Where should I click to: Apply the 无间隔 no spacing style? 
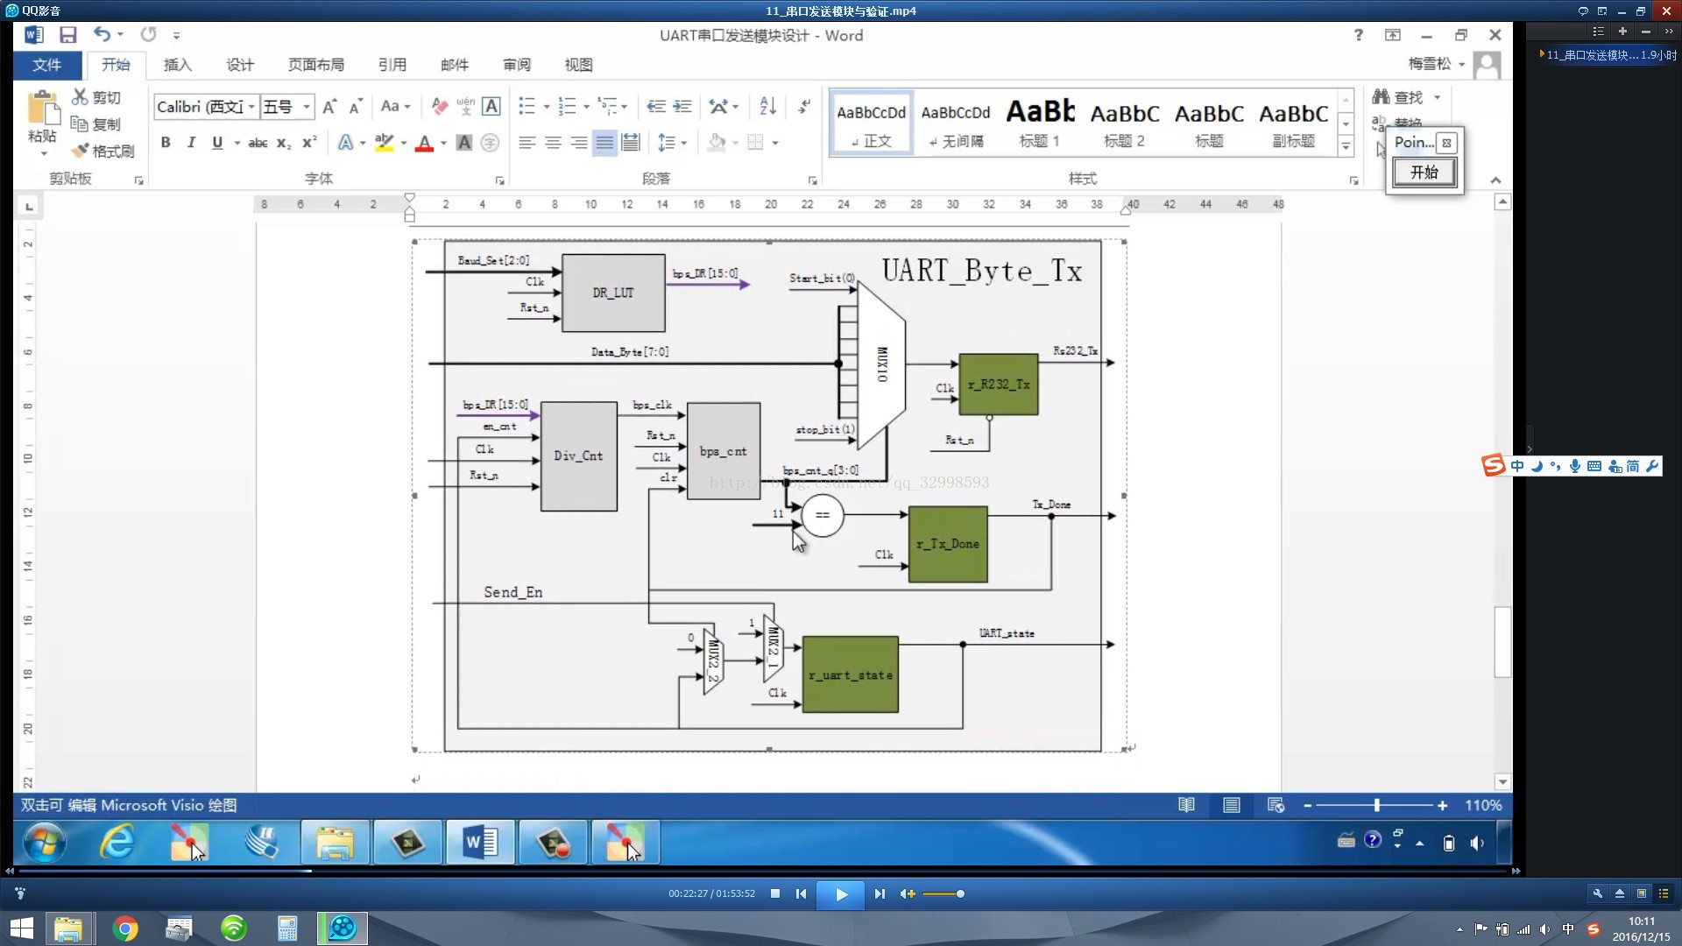[x=956, y=123]
